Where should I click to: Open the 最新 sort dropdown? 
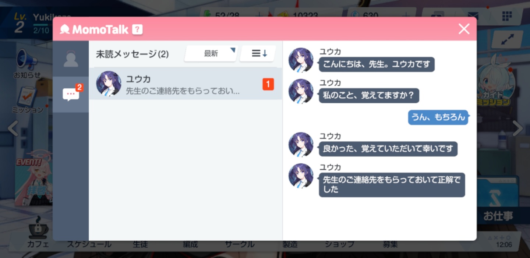click(x=211, y=54)
